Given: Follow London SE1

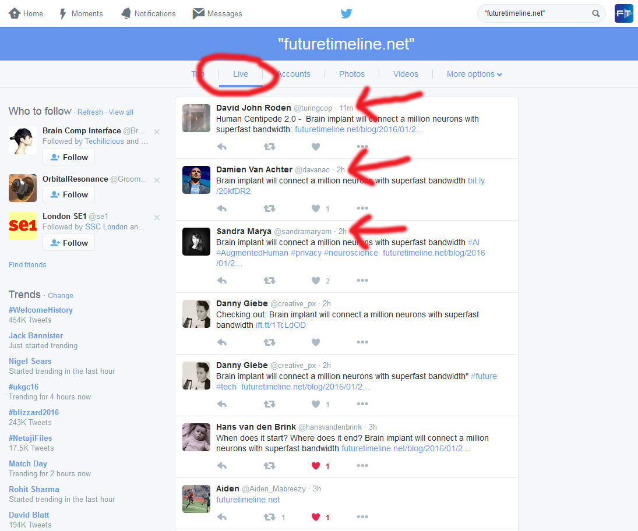Looking at the screenshot, I should click(69, 243).
